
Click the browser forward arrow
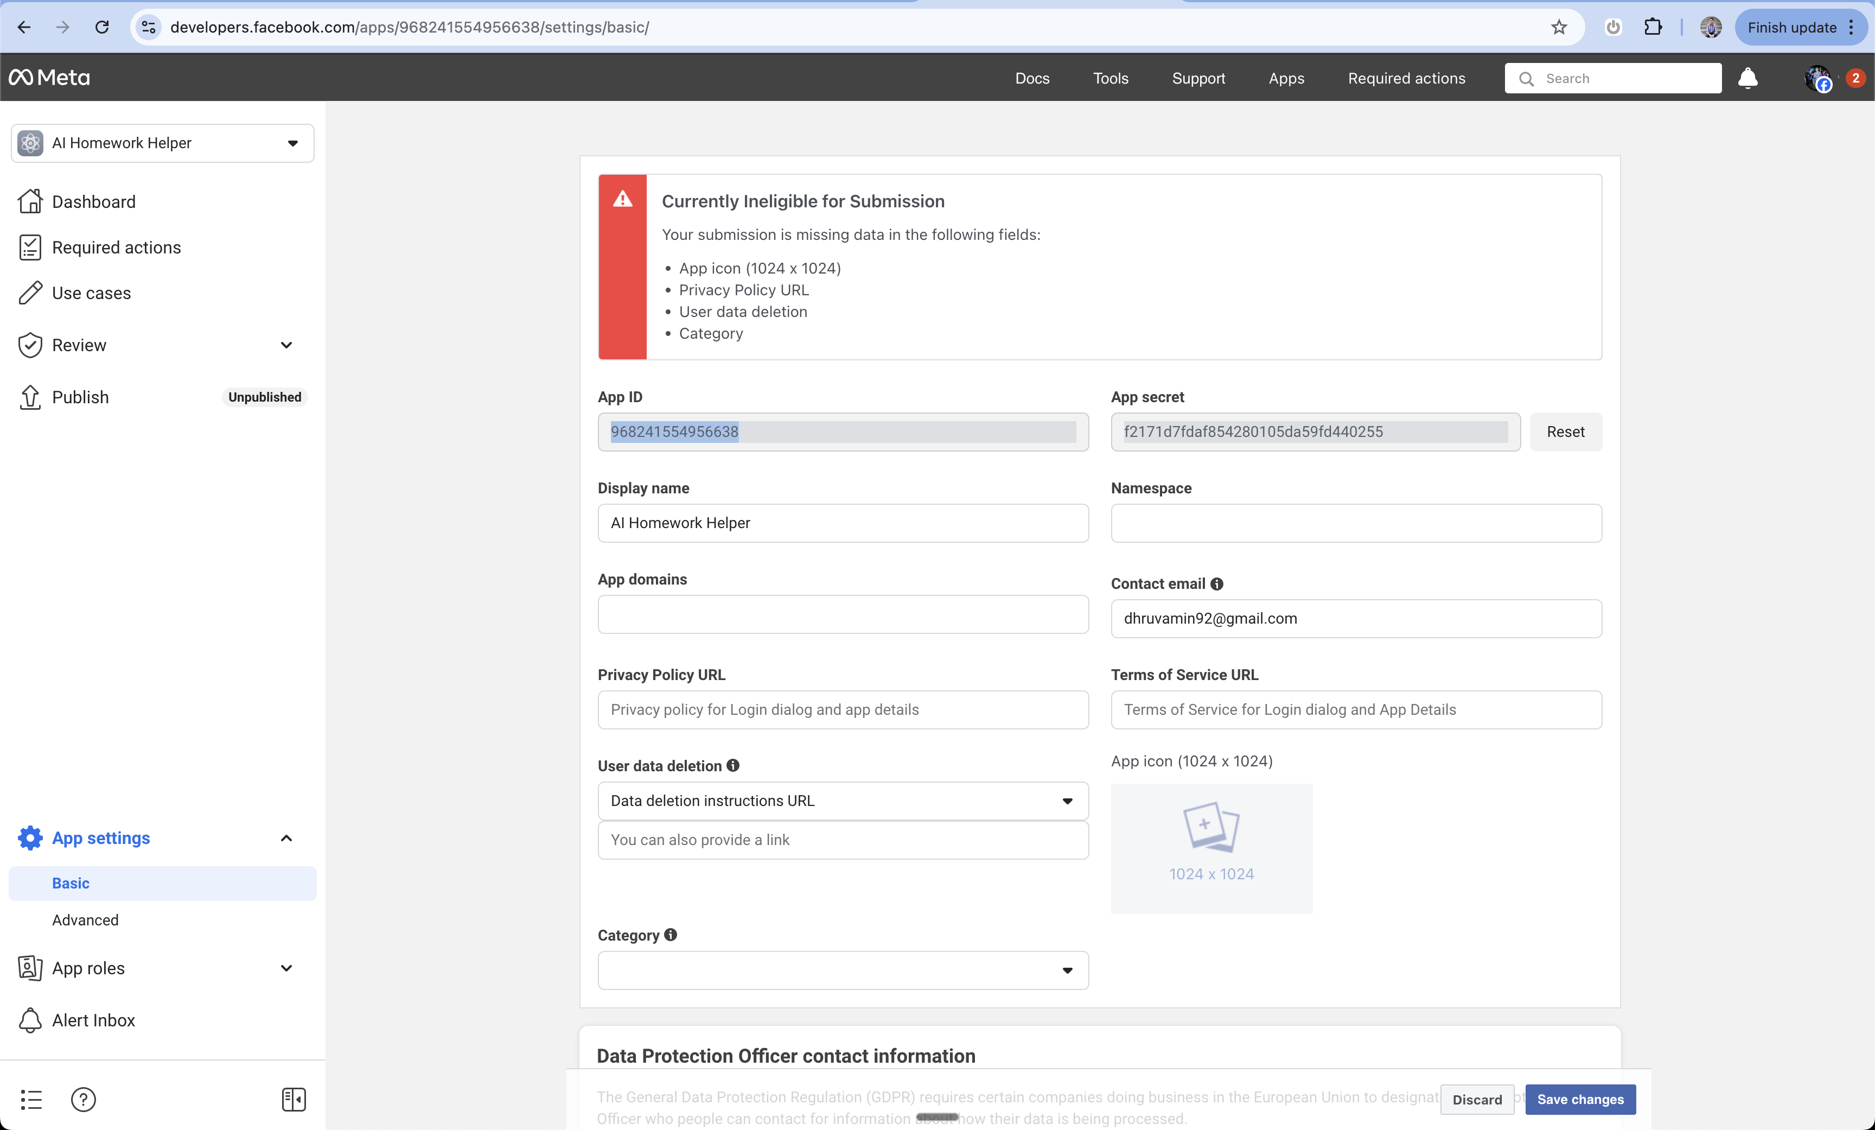[62, 28]
